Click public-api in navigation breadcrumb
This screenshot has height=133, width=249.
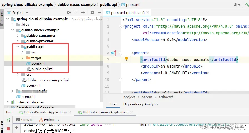(109, 5)
